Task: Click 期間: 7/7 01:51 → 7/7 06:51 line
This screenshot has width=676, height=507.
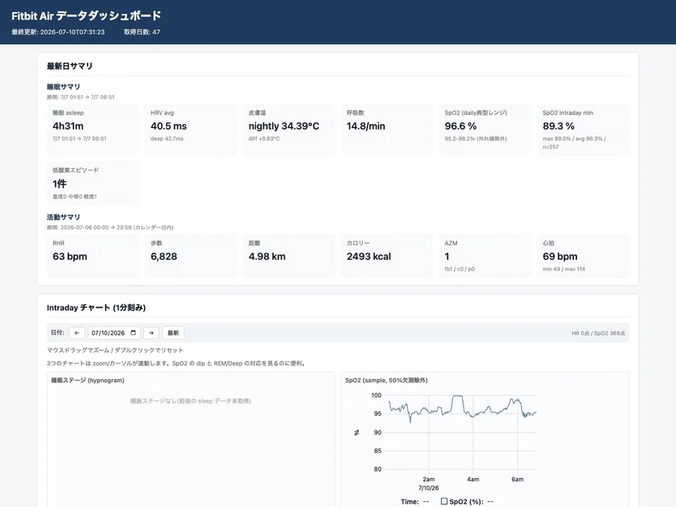Action: tap(80, 97)
